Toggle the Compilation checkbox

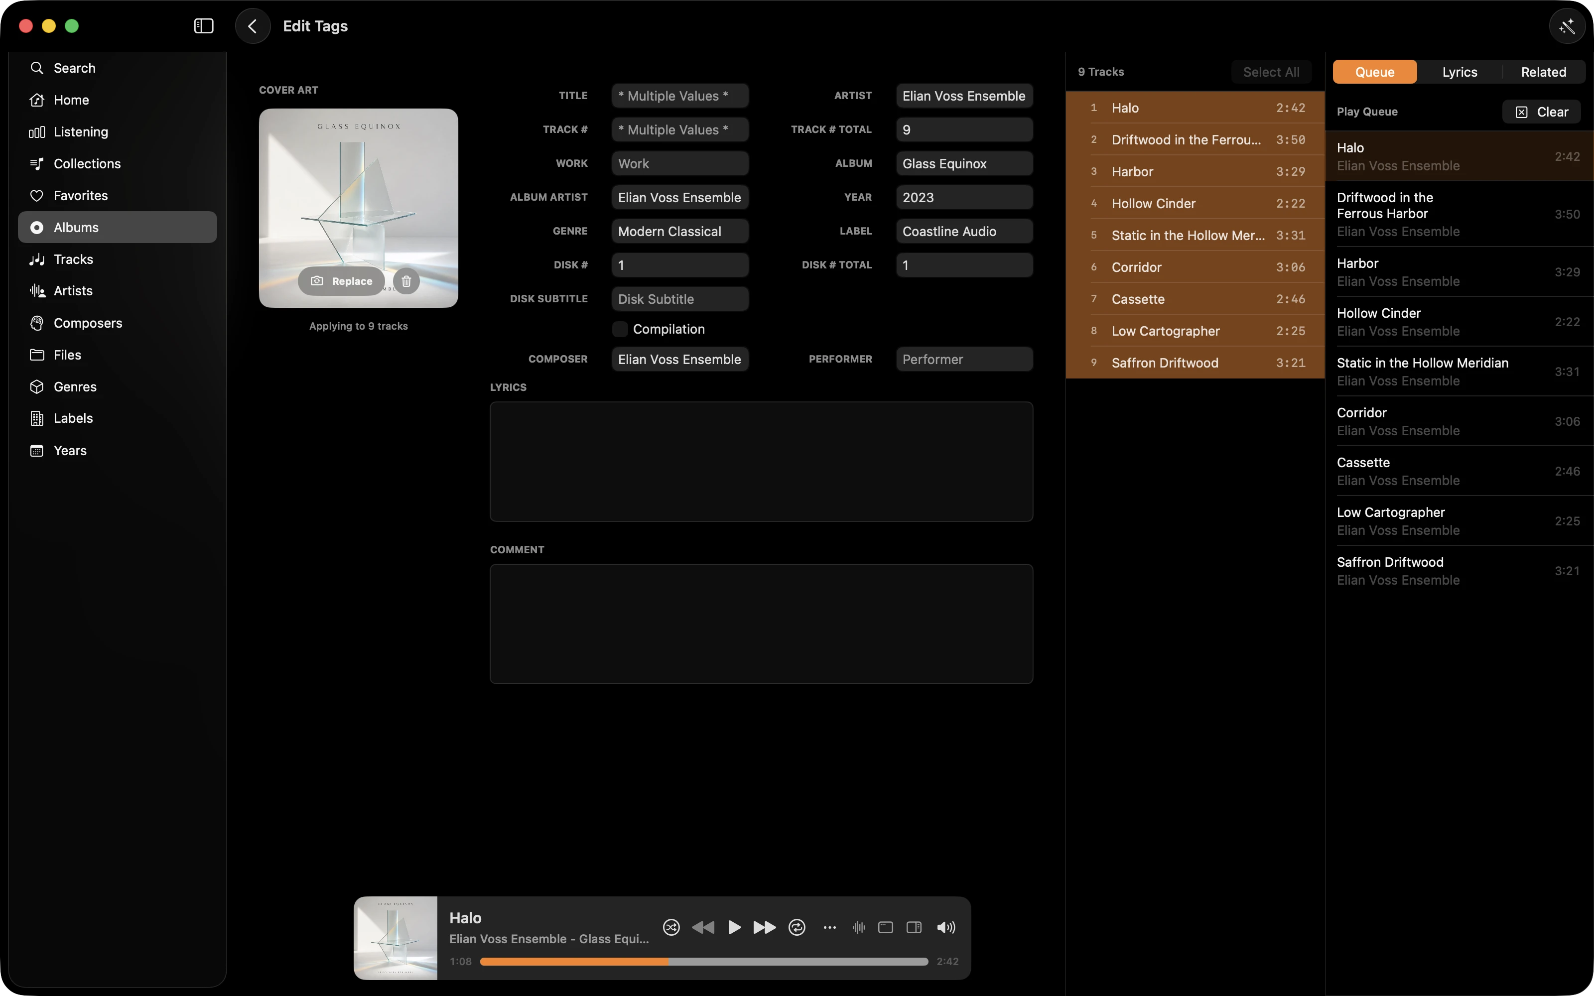point(620,329)
